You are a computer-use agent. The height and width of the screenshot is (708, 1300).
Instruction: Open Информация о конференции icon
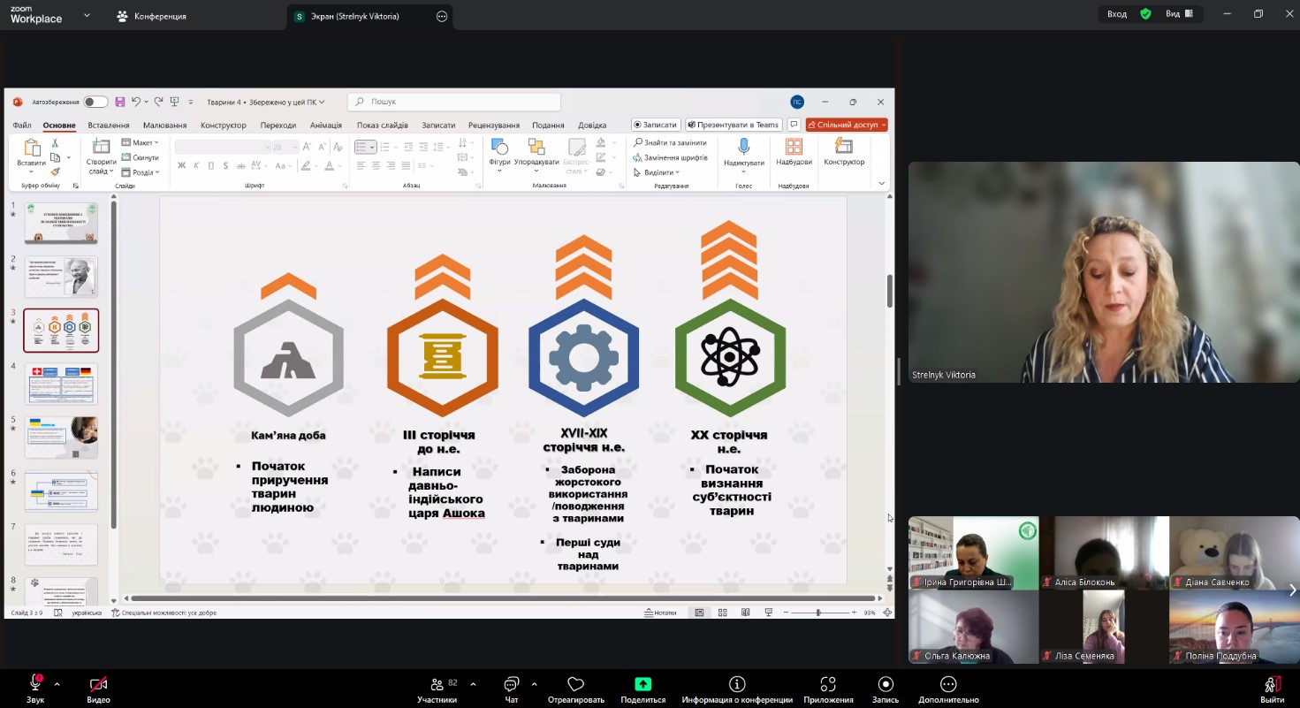pyautogui.click(x=736, y=684)
